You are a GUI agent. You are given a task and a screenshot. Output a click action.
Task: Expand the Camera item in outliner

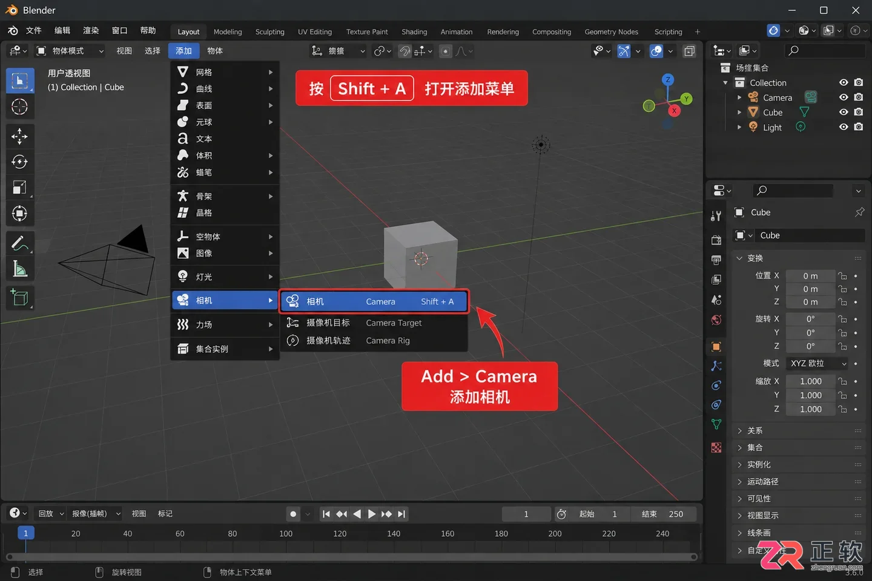739,97
